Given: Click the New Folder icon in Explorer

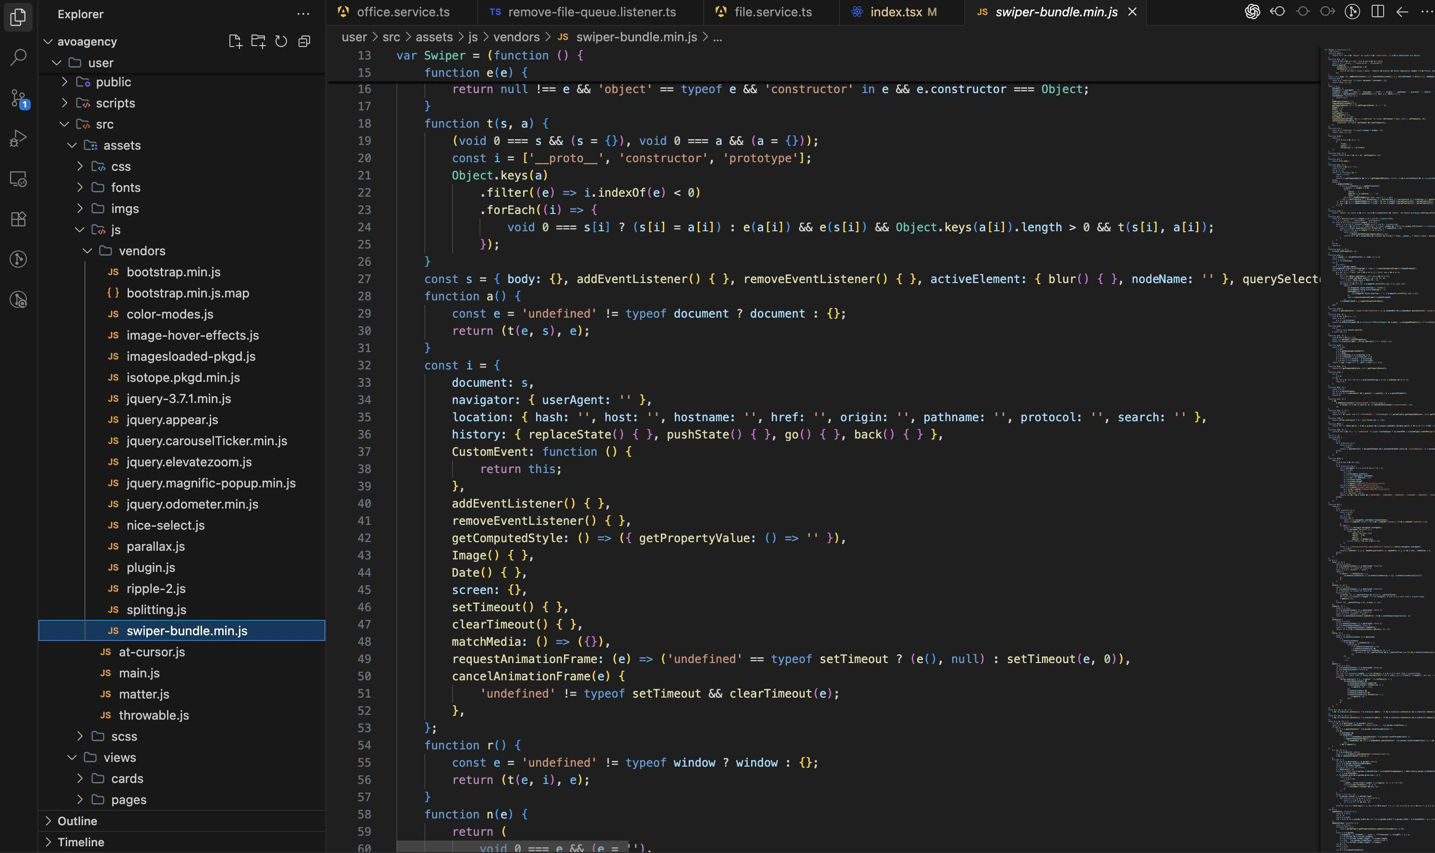Looking at the screenshot, I should 258,41.
